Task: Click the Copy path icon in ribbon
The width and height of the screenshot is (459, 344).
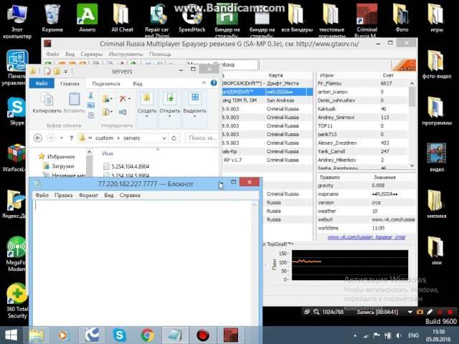Action: [91, 105]
